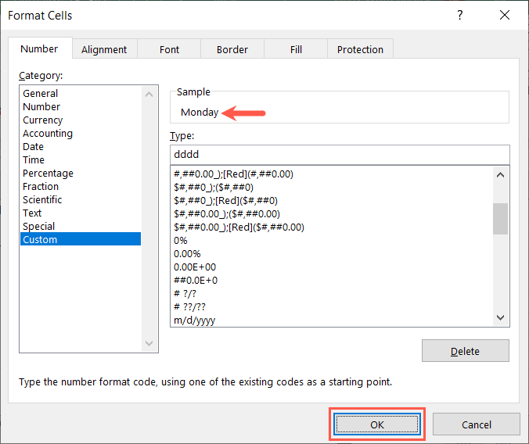Viewport: 529px width, 444px height.
Task: Click the Category list scroll-down arrow
Action: (x=151, y=343)
